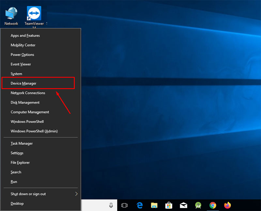Viewport: 261px width, 211px height.
Task: Show the Desktop via menu
Action: 40,203
